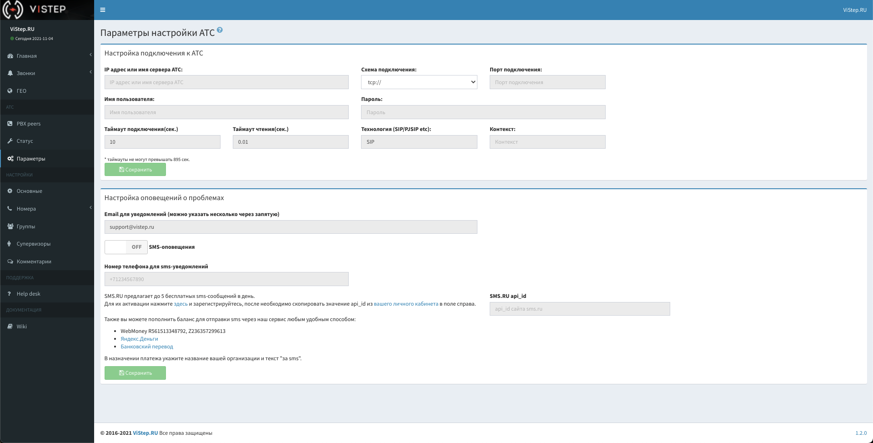Click the Яндекс.Деньги payment link

click(139, 339)
